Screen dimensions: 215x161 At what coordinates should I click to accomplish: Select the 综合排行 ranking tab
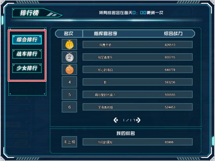(27, 39)
